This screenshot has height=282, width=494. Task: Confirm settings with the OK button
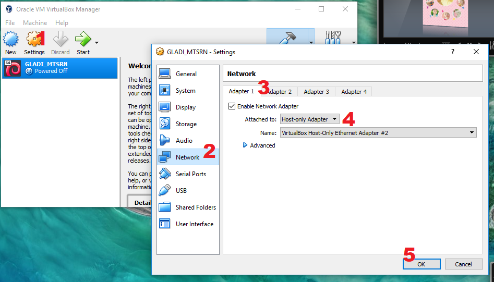coord(421,264)
